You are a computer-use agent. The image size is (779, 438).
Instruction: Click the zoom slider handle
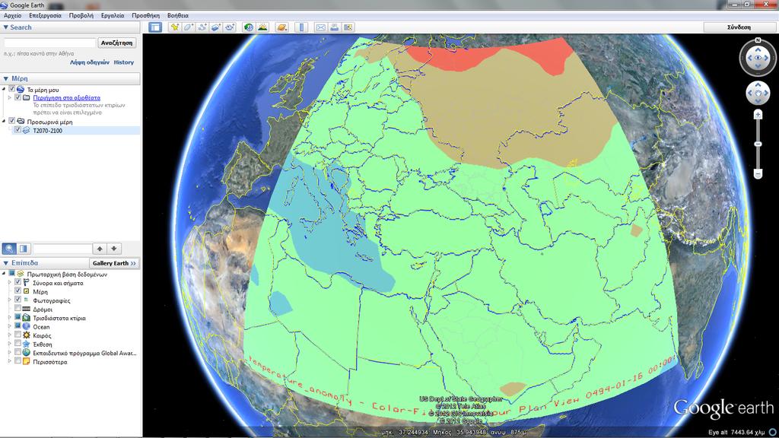point(758,144)
